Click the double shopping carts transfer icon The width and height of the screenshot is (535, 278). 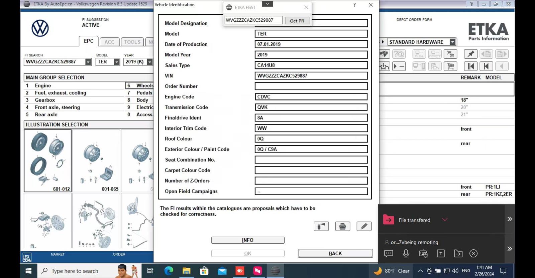pyautogui.click(x=451, y=54)
